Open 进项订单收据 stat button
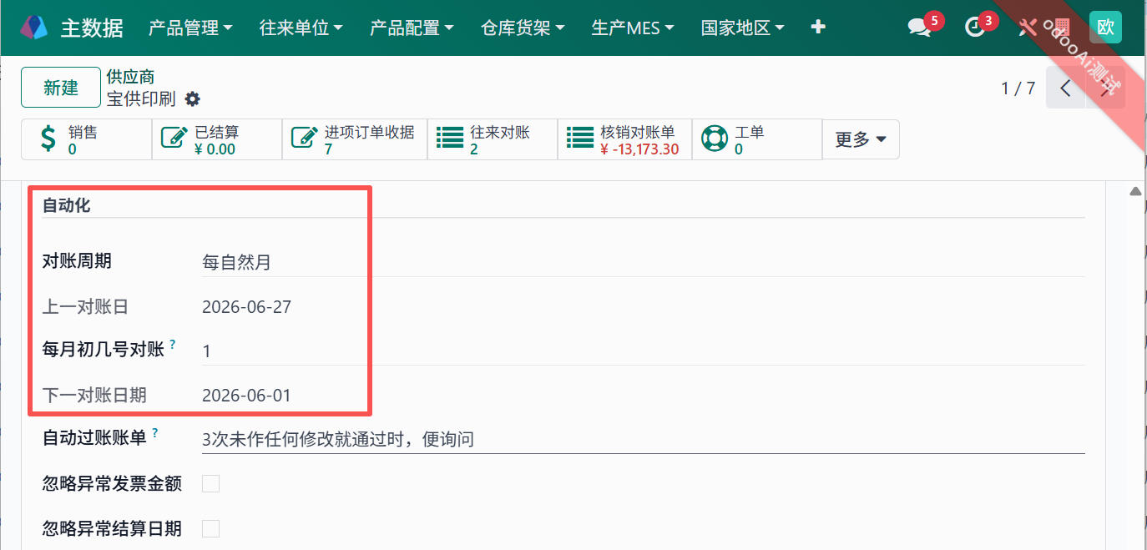The image size is (1147, 550). coord(355,139)
